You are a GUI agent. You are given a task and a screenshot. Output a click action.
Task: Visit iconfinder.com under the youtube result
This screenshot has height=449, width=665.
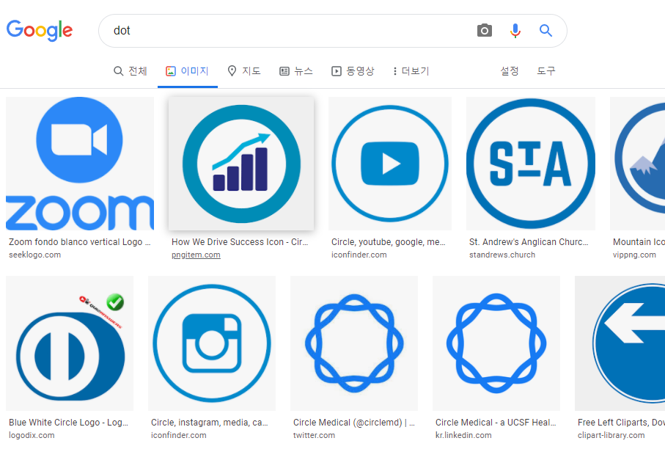359,255
